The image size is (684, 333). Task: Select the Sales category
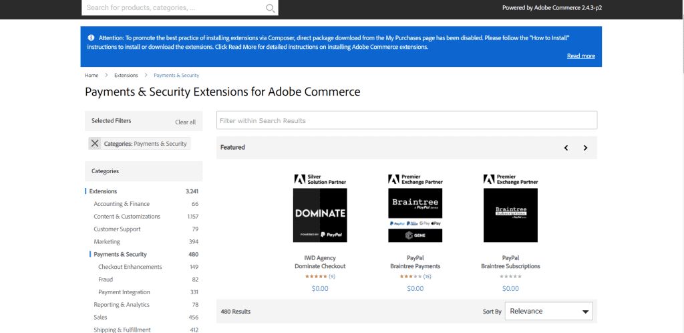(x=100, y=318)
